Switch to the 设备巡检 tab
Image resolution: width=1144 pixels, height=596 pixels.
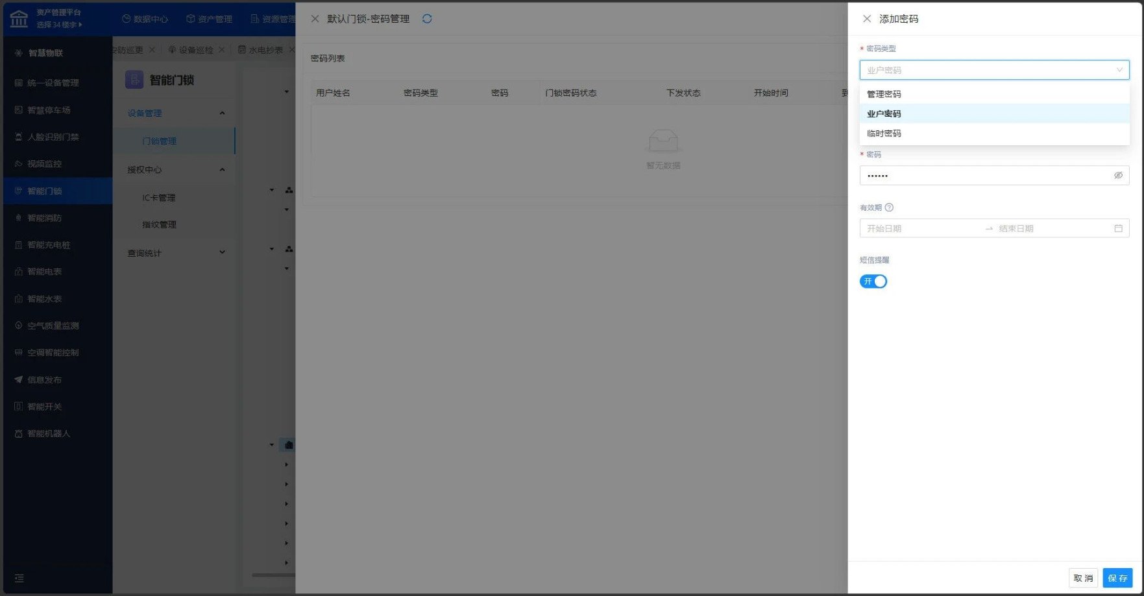(x=191, y=50)
